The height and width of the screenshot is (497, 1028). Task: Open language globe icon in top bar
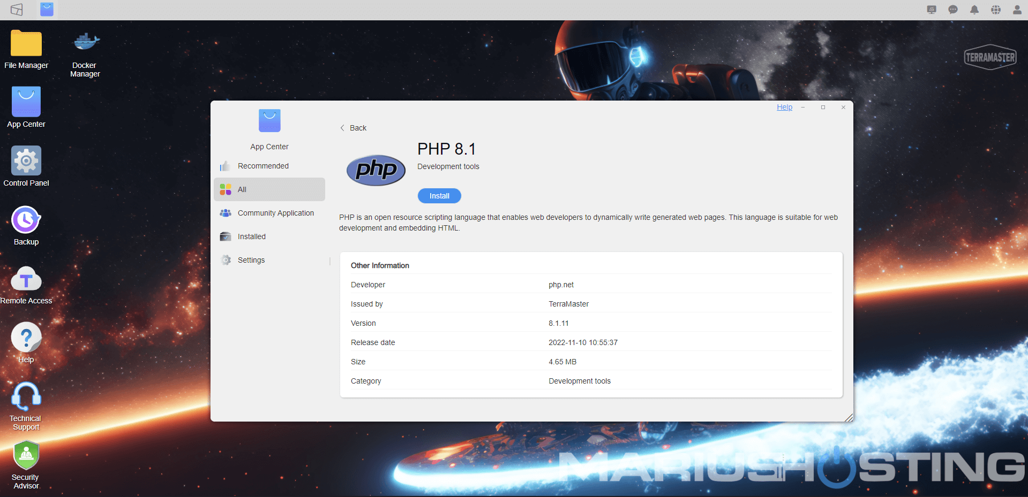coord(996,10)
